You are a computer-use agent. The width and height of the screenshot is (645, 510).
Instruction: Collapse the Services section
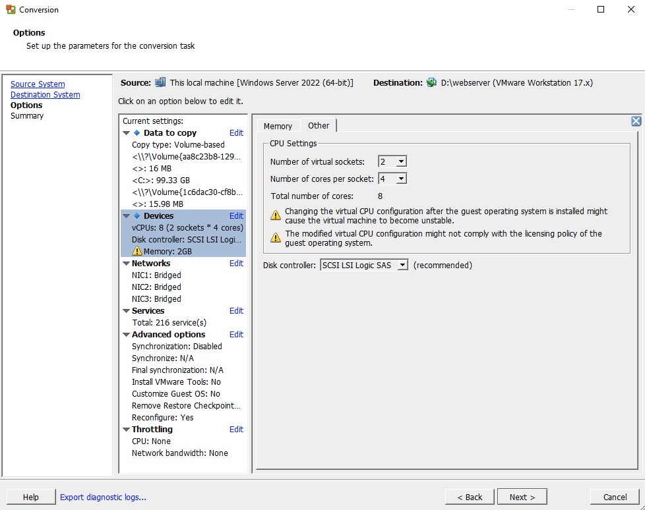[x=126, y=311]
